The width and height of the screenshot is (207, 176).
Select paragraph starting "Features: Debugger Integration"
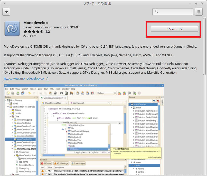click(x=100, y=68)
